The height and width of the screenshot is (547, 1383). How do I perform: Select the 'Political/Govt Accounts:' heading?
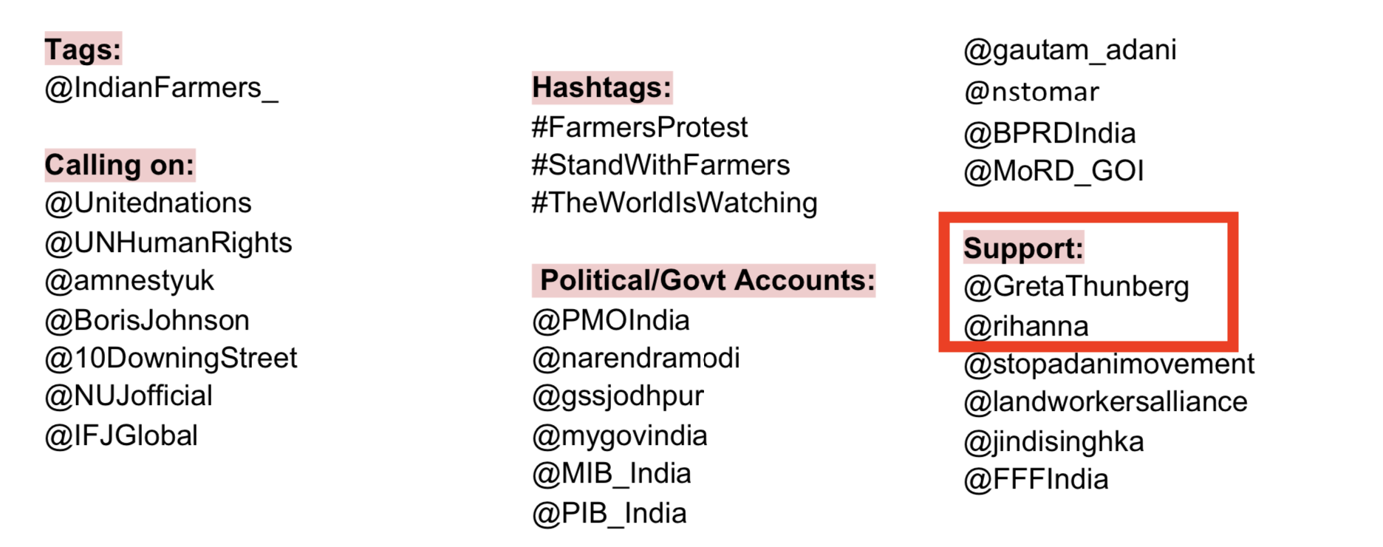[707, 281]
